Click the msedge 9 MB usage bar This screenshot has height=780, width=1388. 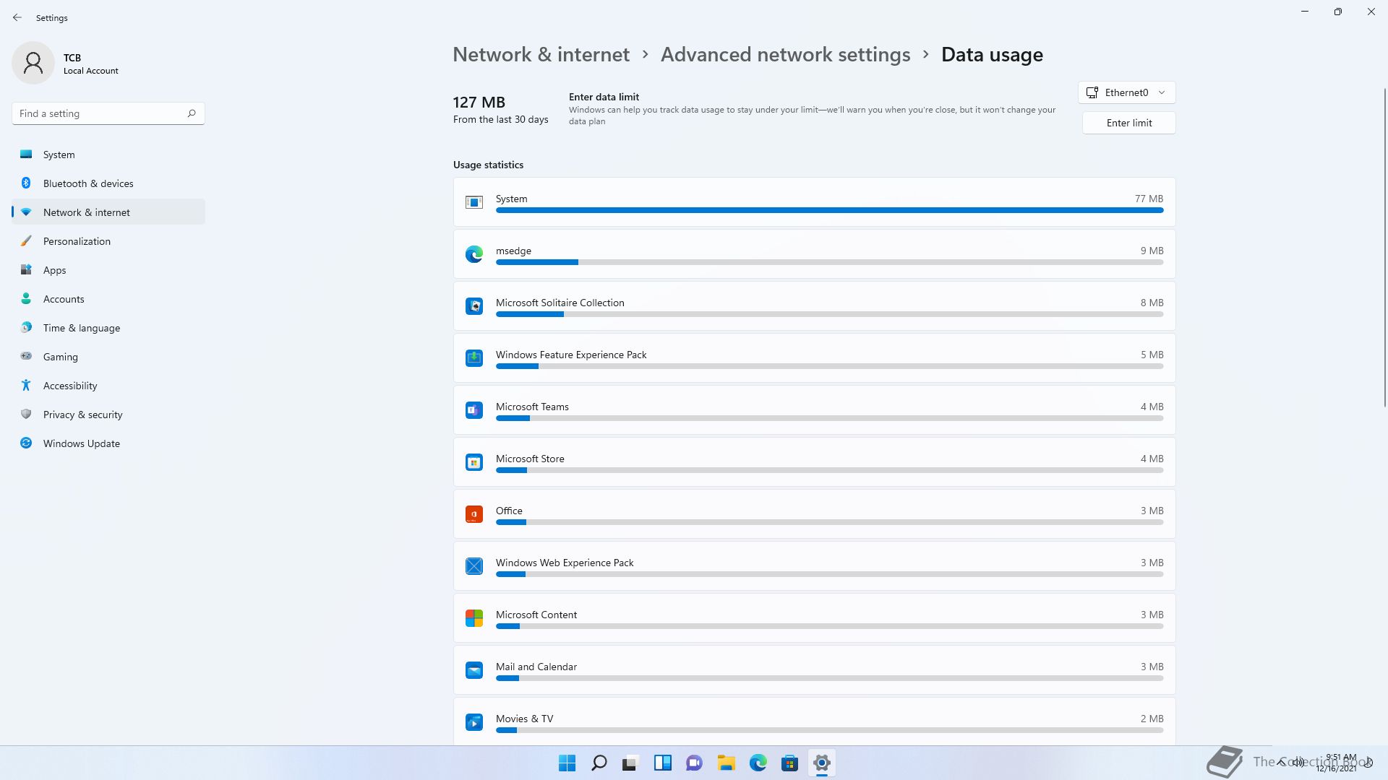(829, 262)
